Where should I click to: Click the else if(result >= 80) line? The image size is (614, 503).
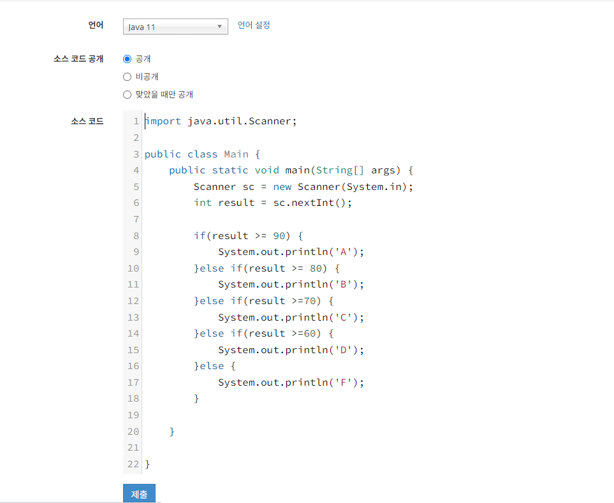pos(267,268)
